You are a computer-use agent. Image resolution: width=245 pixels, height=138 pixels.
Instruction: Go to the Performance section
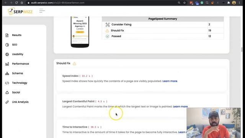click(x=20, y=64)
